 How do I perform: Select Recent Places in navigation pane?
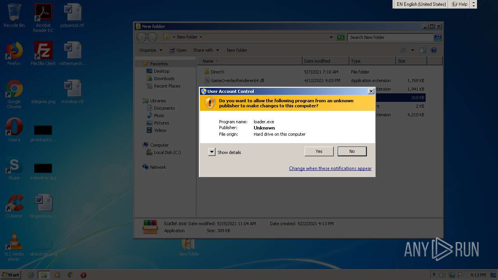pyautogui.click(x=167, y=86)
